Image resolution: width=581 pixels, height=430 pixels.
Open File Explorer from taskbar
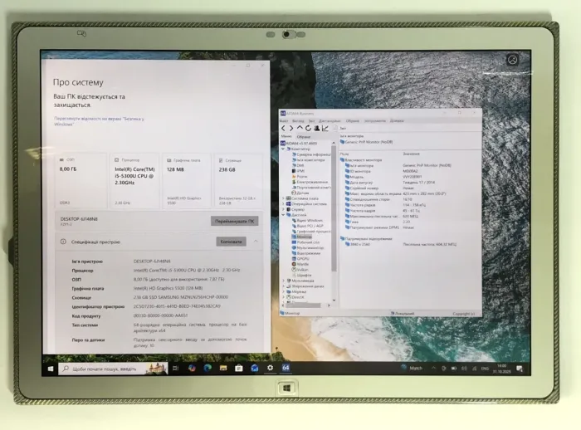click(x=223, y=368)
